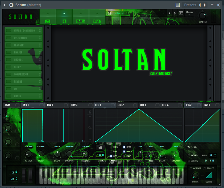Click the reorder arrows on Hyper/Dimension

40,30
